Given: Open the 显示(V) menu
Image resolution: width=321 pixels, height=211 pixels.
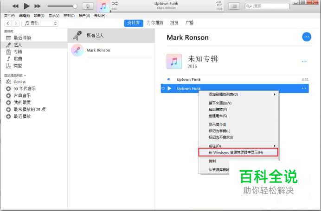Looking at the screenshot, I should point(54,16).
